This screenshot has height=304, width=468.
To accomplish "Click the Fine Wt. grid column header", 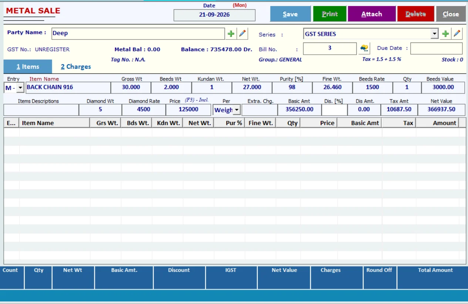I will 260,123.
